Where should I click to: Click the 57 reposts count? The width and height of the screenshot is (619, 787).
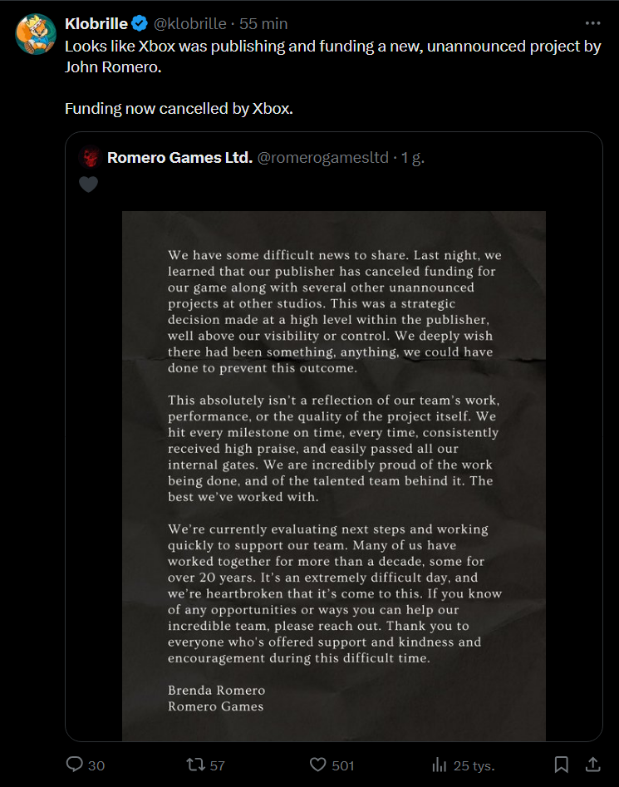217,765
